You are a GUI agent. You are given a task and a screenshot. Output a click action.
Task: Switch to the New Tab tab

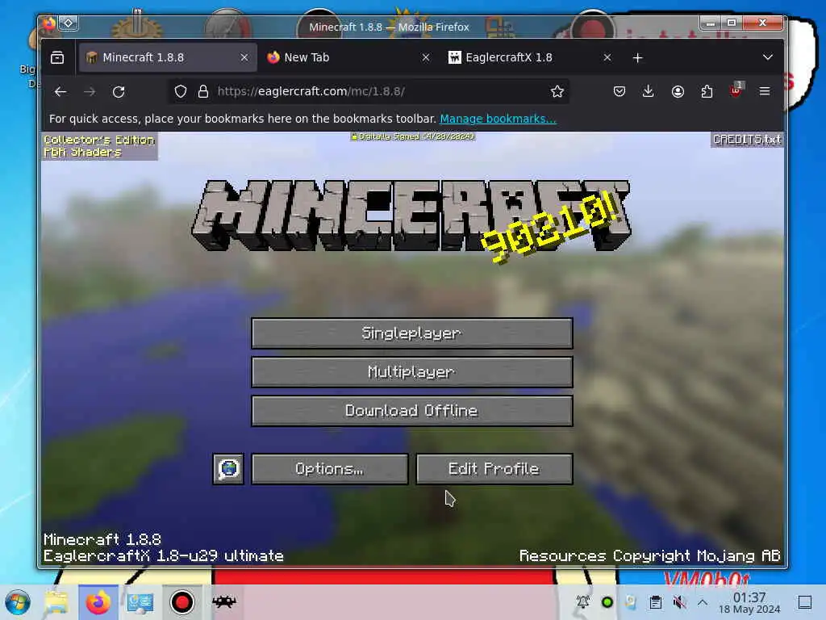tap(348, 57)
